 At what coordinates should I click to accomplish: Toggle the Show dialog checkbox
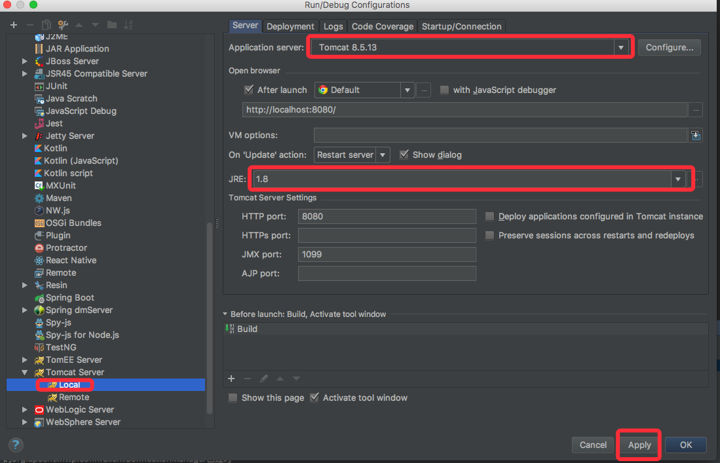[404, 155]
